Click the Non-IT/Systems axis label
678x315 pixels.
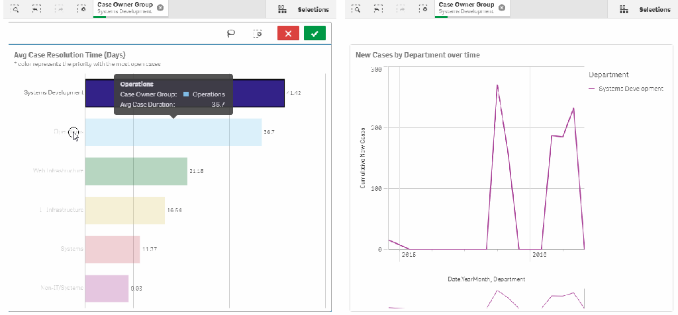pos(62,288)
